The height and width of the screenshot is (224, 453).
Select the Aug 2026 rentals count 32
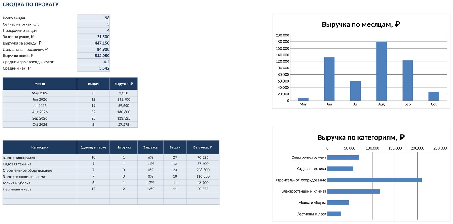point(93,112)
